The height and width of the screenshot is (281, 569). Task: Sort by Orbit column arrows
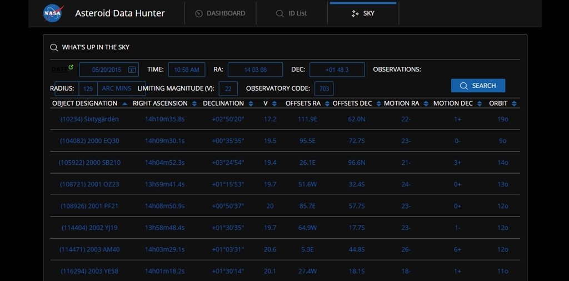point(514,103)
